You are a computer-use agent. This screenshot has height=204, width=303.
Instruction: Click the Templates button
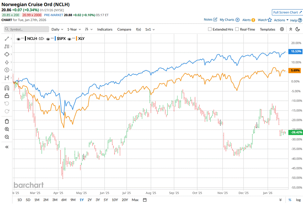267,29
